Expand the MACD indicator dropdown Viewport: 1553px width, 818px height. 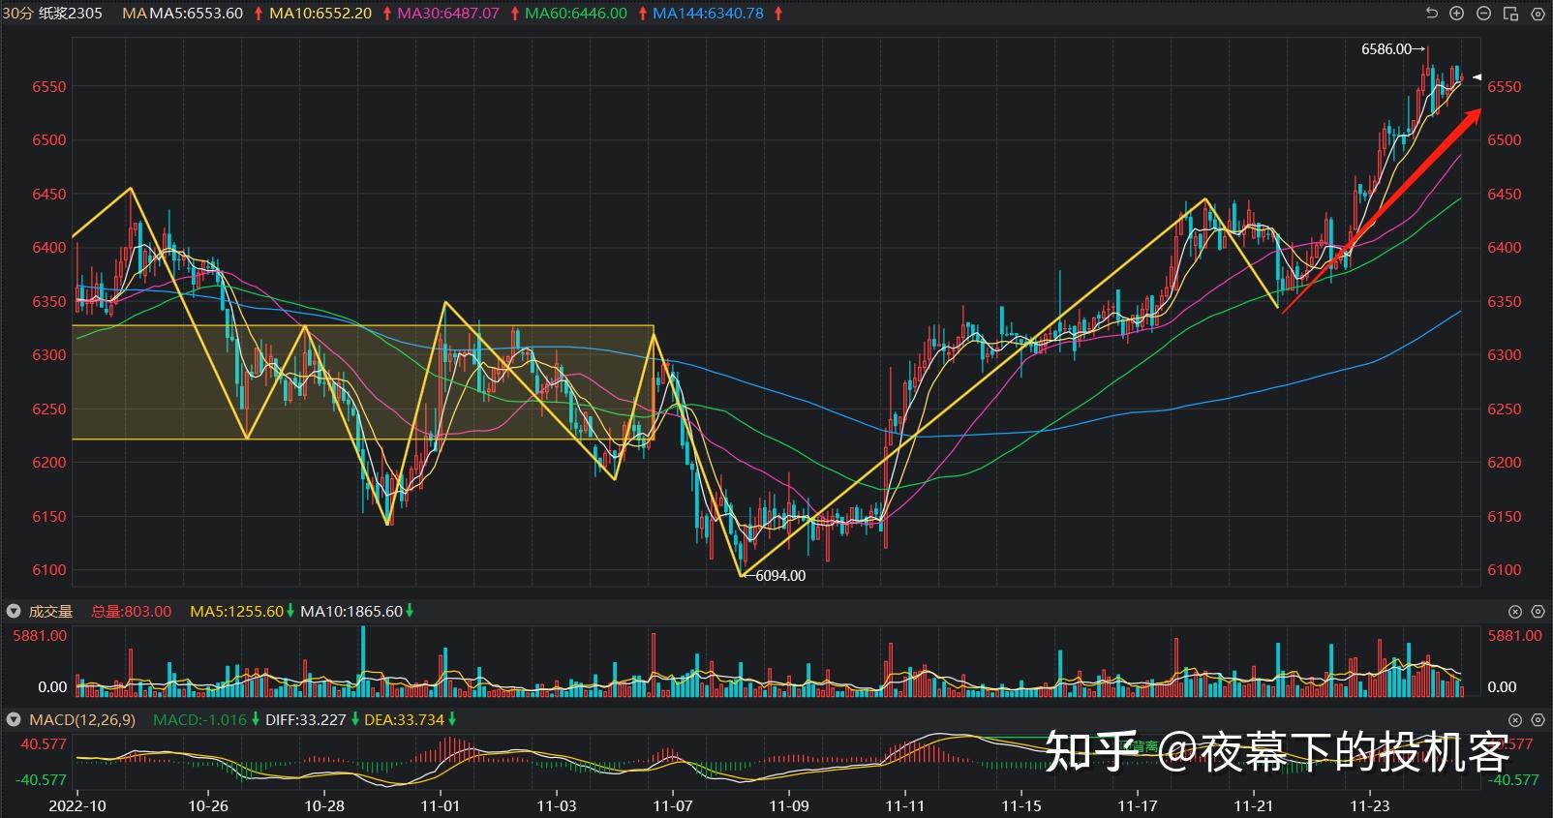coord(14,720)
